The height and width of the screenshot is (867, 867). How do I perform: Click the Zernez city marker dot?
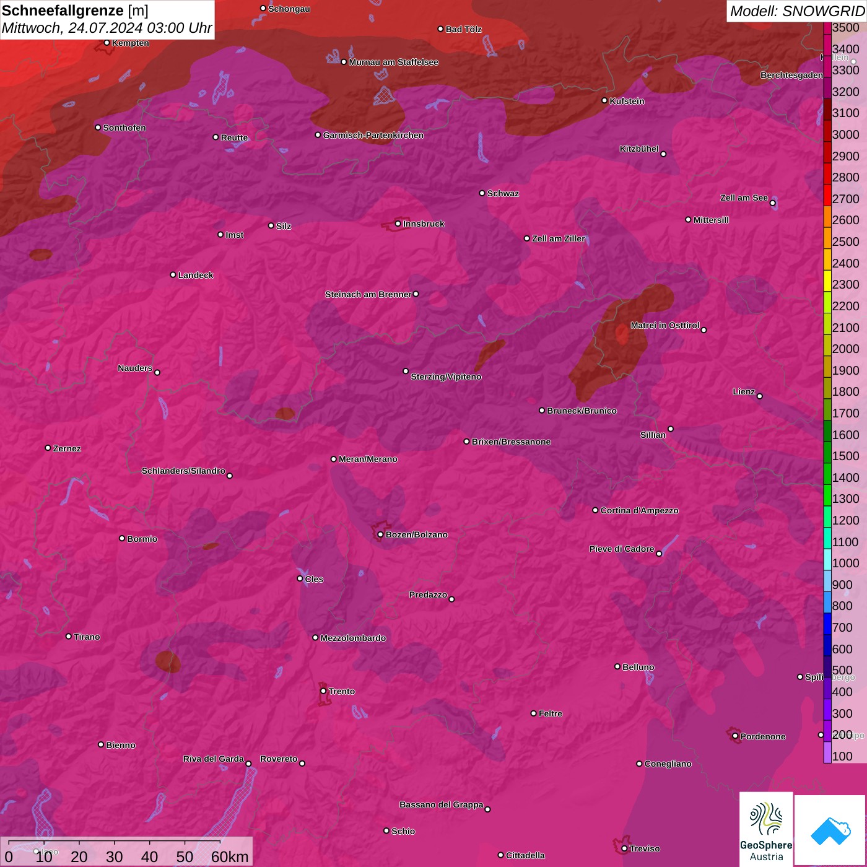click(48, 448)
